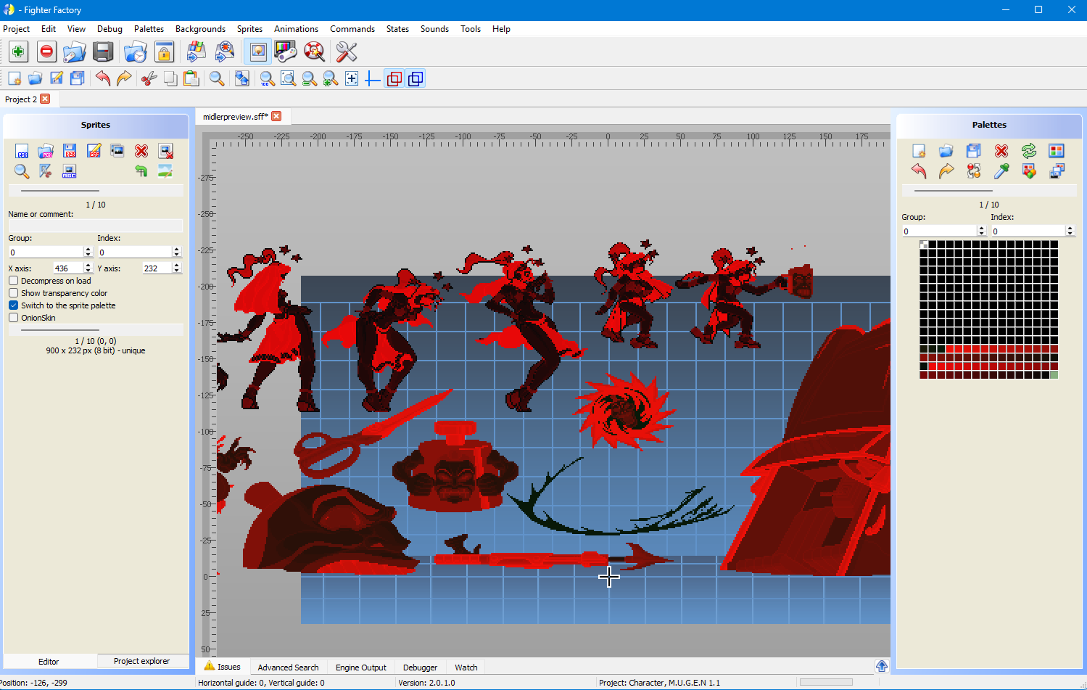Click the Save as SFF icon in Sprites panel
The image size is (1087, 690).
[x=94, y=151]
